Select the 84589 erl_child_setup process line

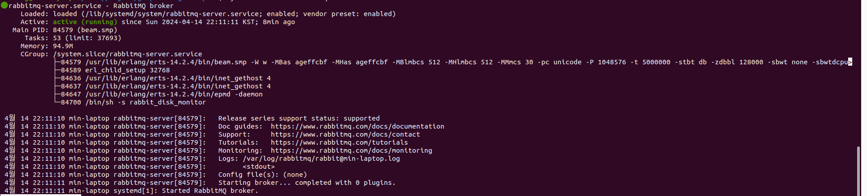pyautogui.click(x=115, y=70)
